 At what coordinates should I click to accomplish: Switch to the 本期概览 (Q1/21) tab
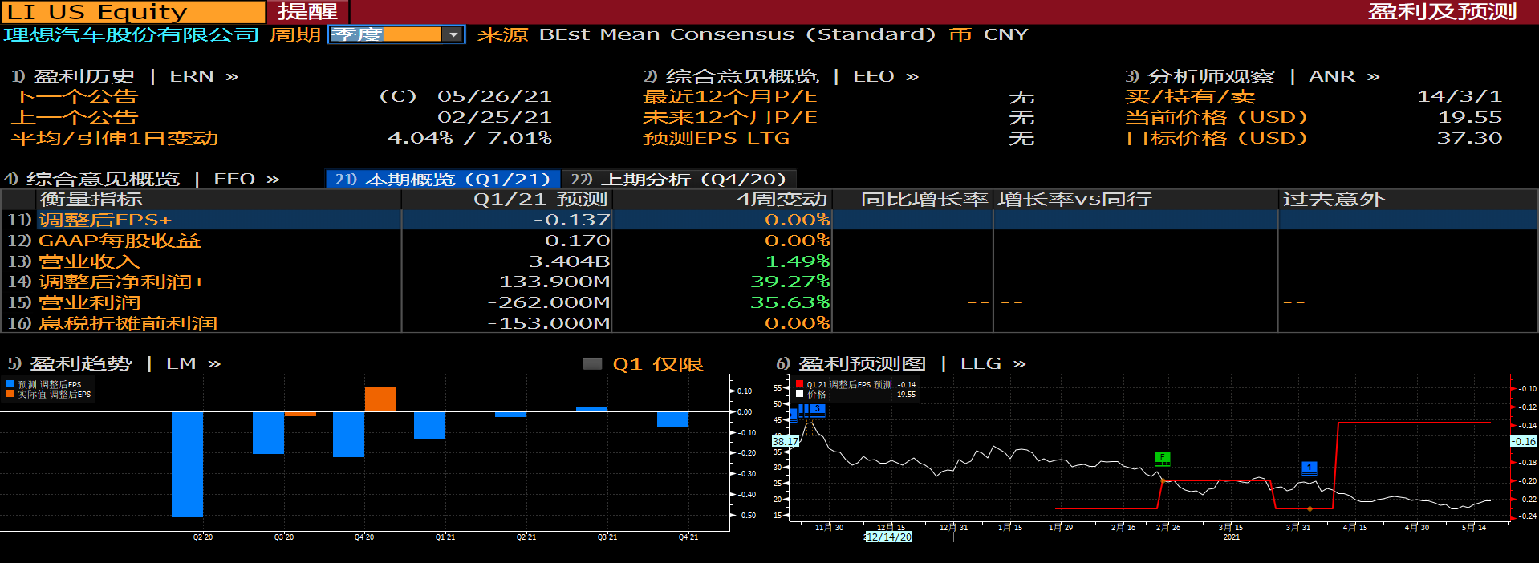(x=443, y=179)
